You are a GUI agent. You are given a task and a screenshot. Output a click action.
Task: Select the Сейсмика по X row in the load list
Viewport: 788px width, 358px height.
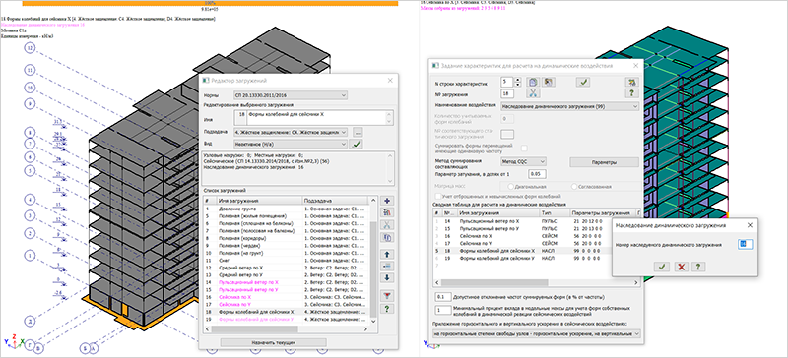click(286, 297)
